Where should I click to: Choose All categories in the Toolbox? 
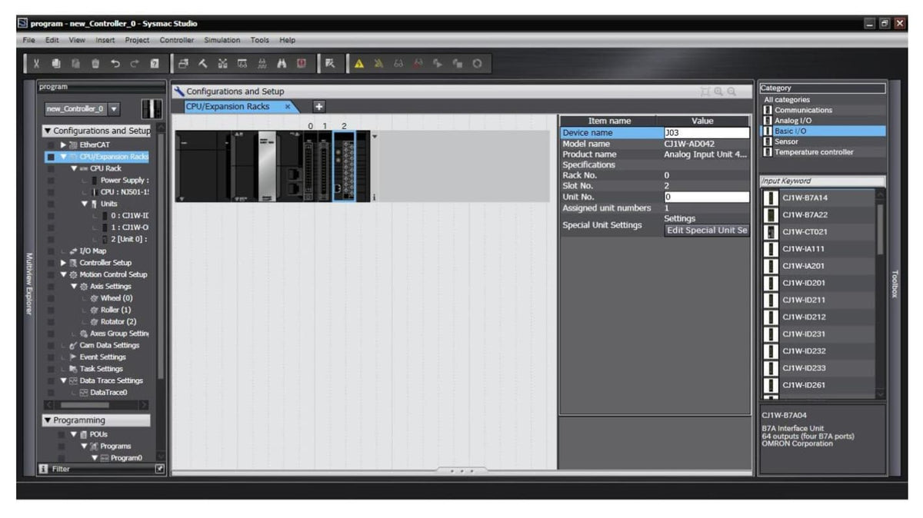[x=787, y=100]
